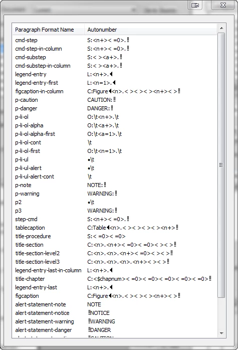Select the legend-entry row

tap(114, 74)
